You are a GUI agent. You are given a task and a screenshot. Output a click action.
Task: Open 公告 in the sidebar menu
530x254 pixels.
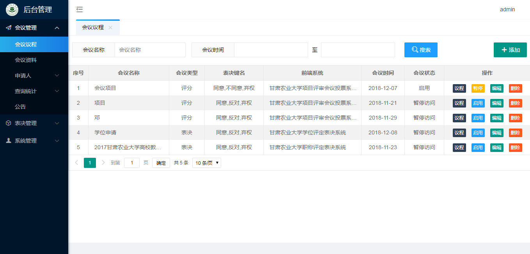[20, 107]
